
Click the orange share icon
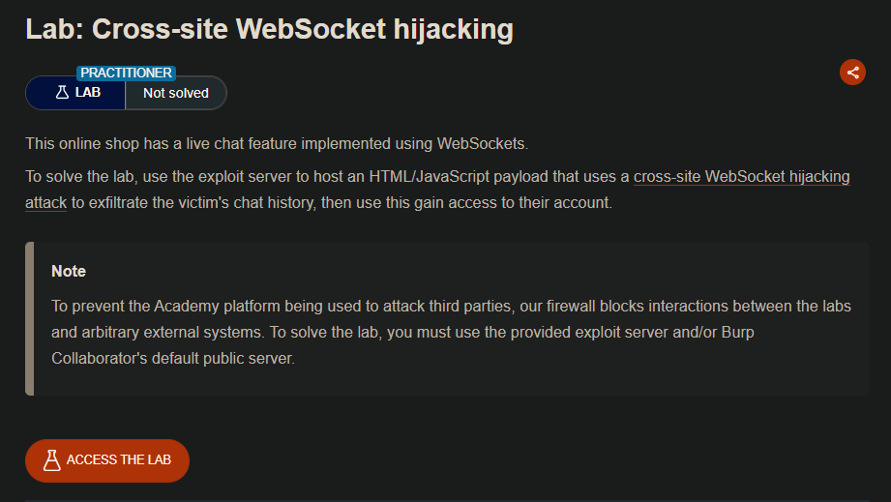click(852, 72)
